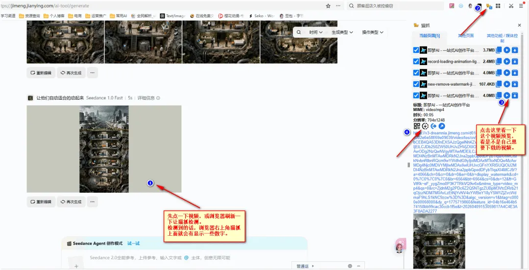529x270 pixels.
Task: Open the 猫抓 cat-catch extension icon in the toolbar
Action: 488,6
